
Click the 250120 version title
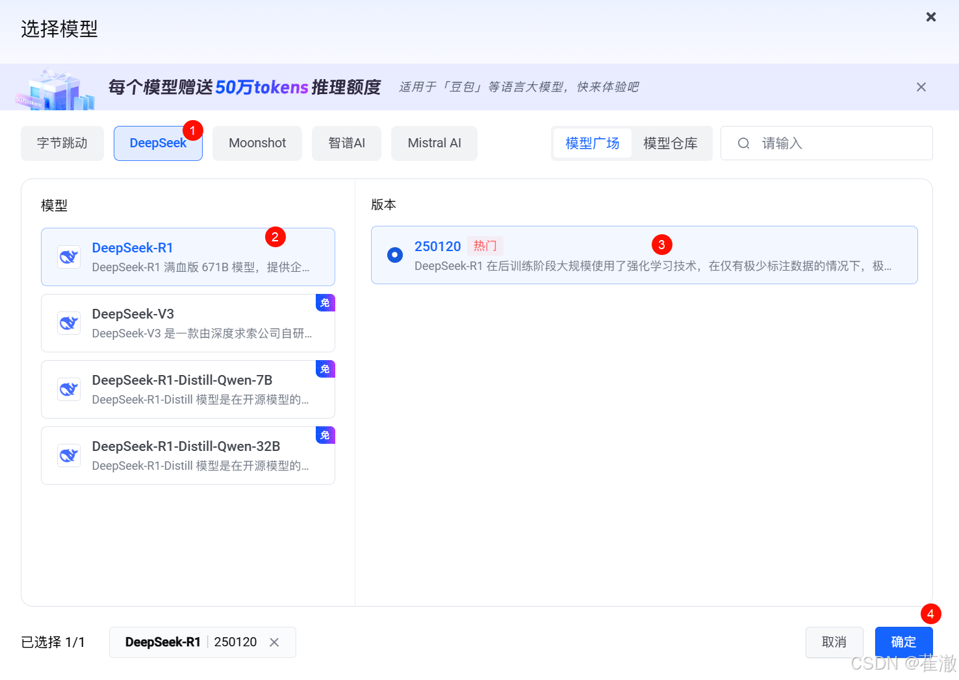tap(438, 247)
